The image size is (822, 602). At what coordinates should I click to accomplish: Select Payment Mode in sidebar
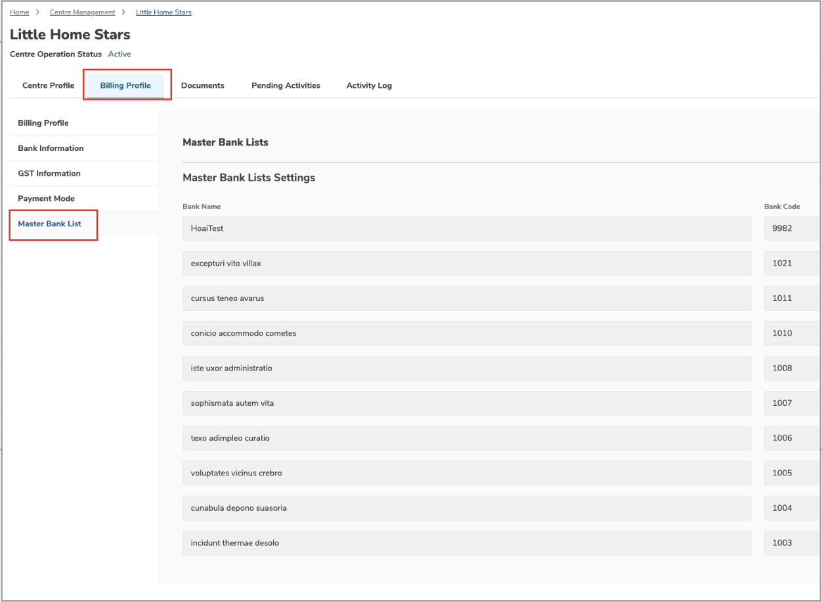click(46, 199)
